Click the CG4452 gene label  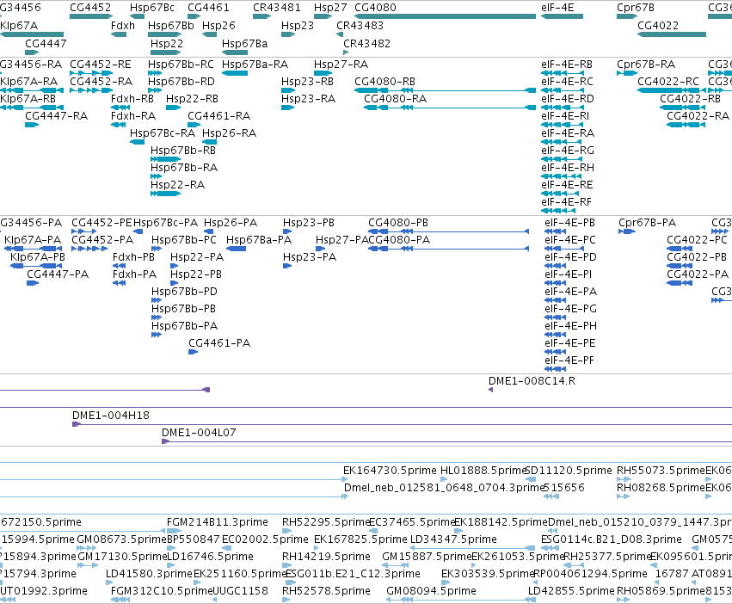click(90, 8)
